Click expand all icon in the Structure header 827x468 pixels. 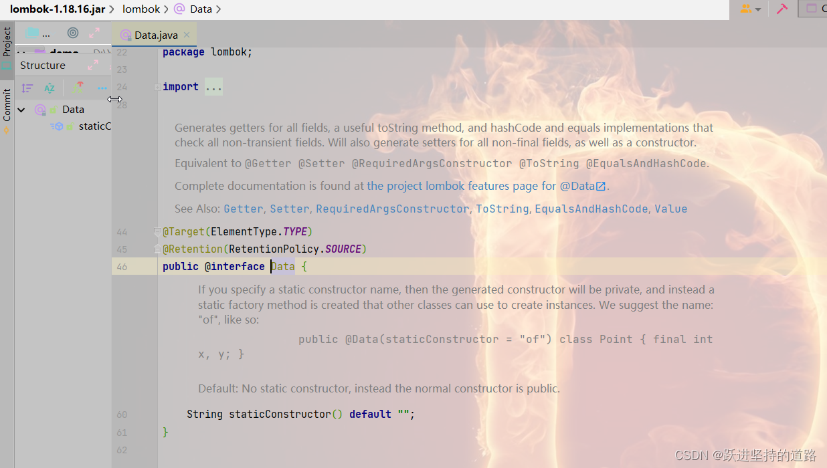93,65
